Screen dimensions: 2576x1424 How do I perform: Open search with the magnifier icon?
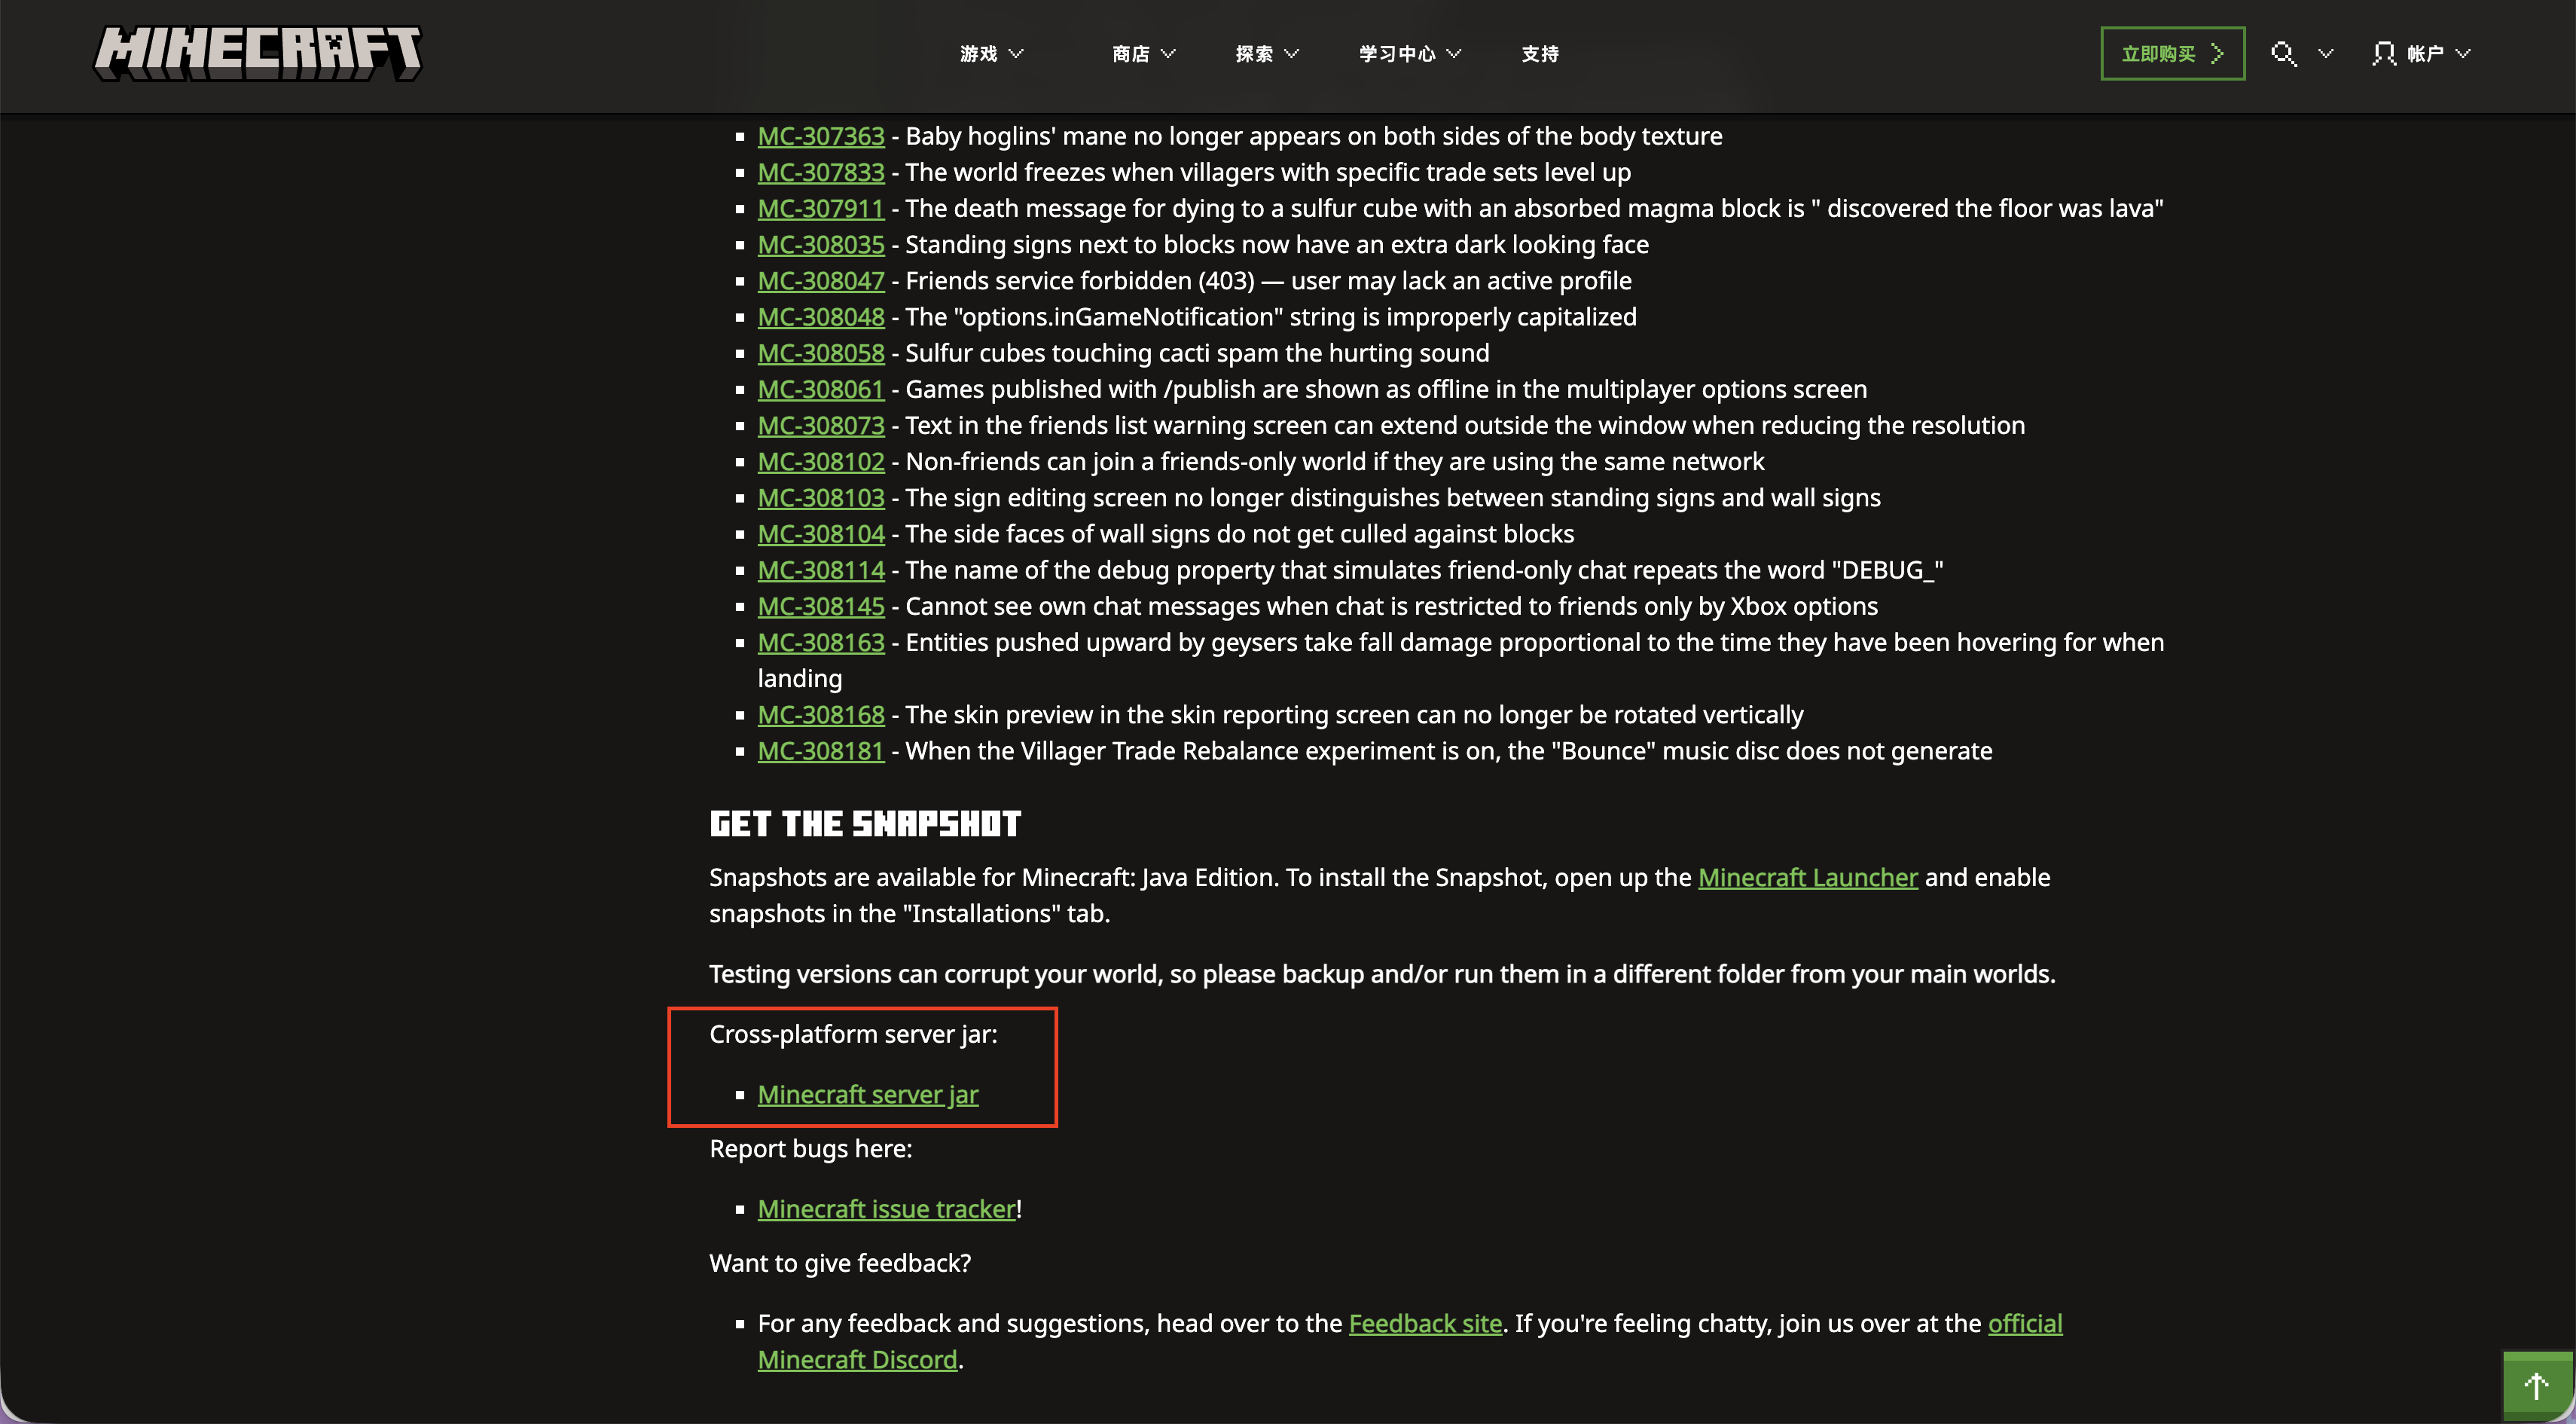[x=2283, y=54]
